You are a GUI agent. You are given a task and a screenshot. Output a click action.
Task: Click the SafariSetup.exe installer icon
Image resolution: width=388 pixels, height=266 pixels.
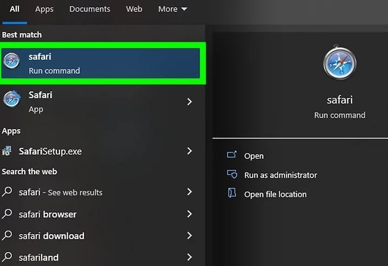point(7,151)
